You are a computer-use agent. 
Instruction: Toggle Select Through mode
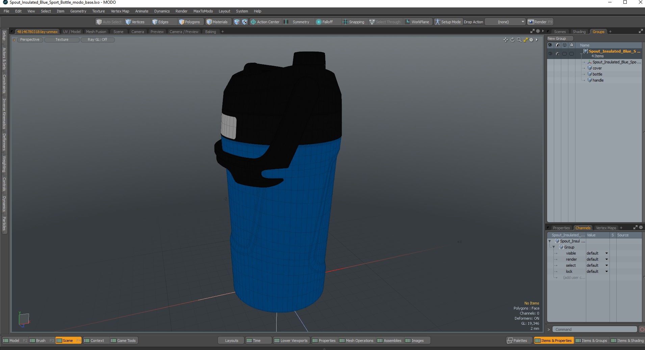tap(385, 22)
